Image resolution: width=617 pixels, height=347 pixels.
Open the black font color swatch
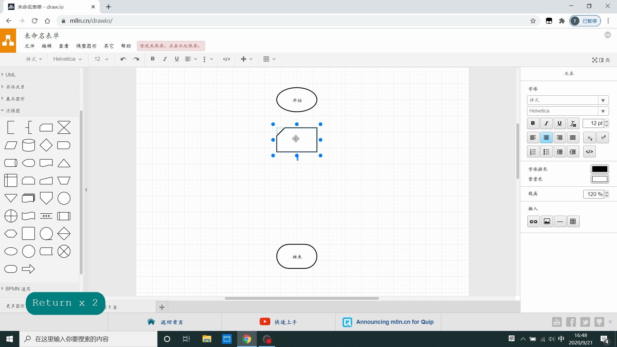point(599,169)
